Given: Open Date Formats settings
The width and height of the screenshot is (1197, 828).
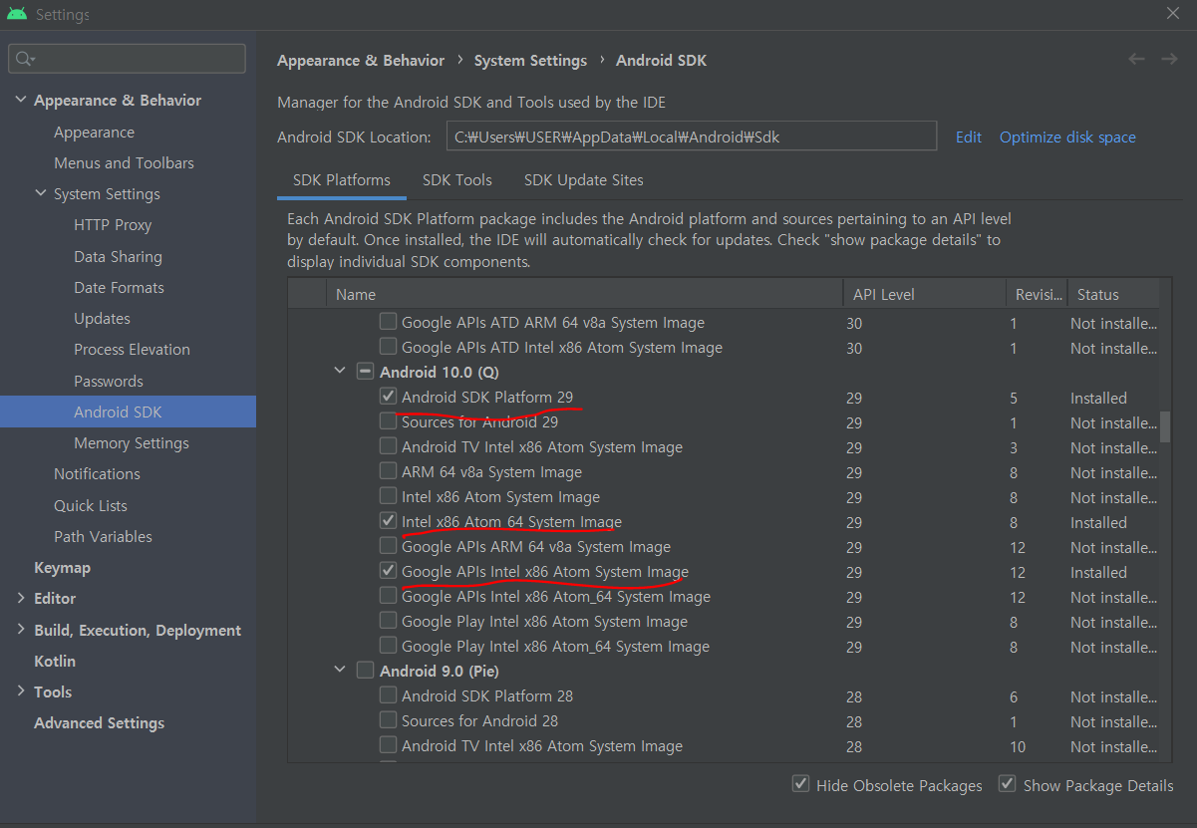Looking at the screenshot, I should [x=119, y=288].
